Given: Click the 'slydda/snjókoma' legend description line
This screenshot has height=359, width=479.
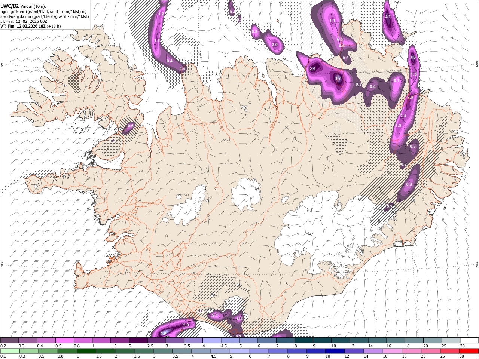Looking at the screenshot, I should pyautogui.click(x=45, y=16).
